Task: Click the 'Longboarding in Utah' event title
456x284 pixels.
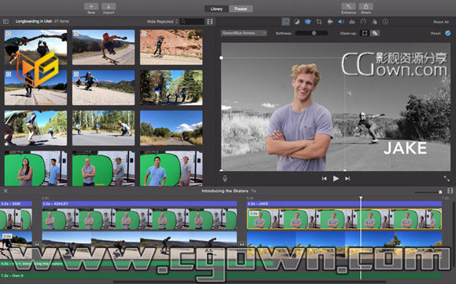Action: [x=34, y=21]
